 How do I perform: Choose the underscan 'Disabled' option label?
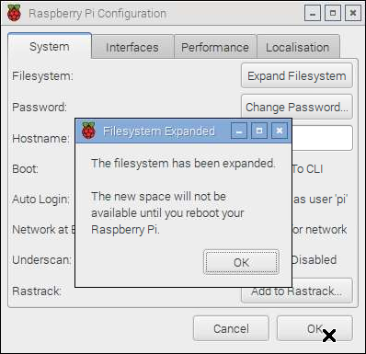tap(314, 260)
